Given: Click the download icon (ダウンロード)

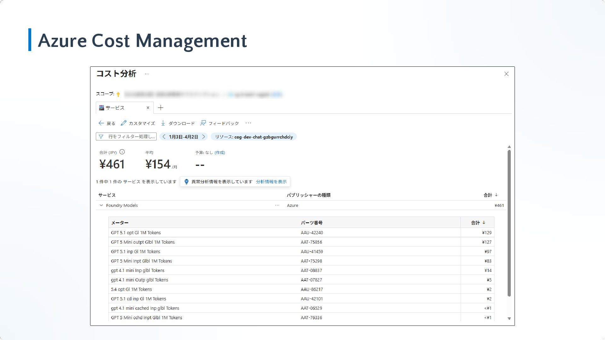Looking at the screenshot, I should coord(163,123).
